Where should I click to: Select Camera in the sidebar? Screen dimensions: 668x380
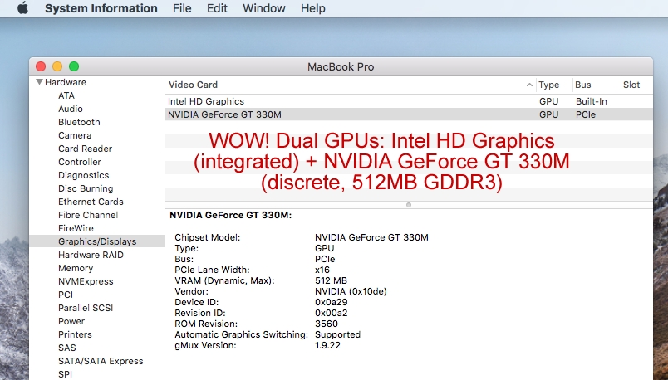tap(75, 135)
